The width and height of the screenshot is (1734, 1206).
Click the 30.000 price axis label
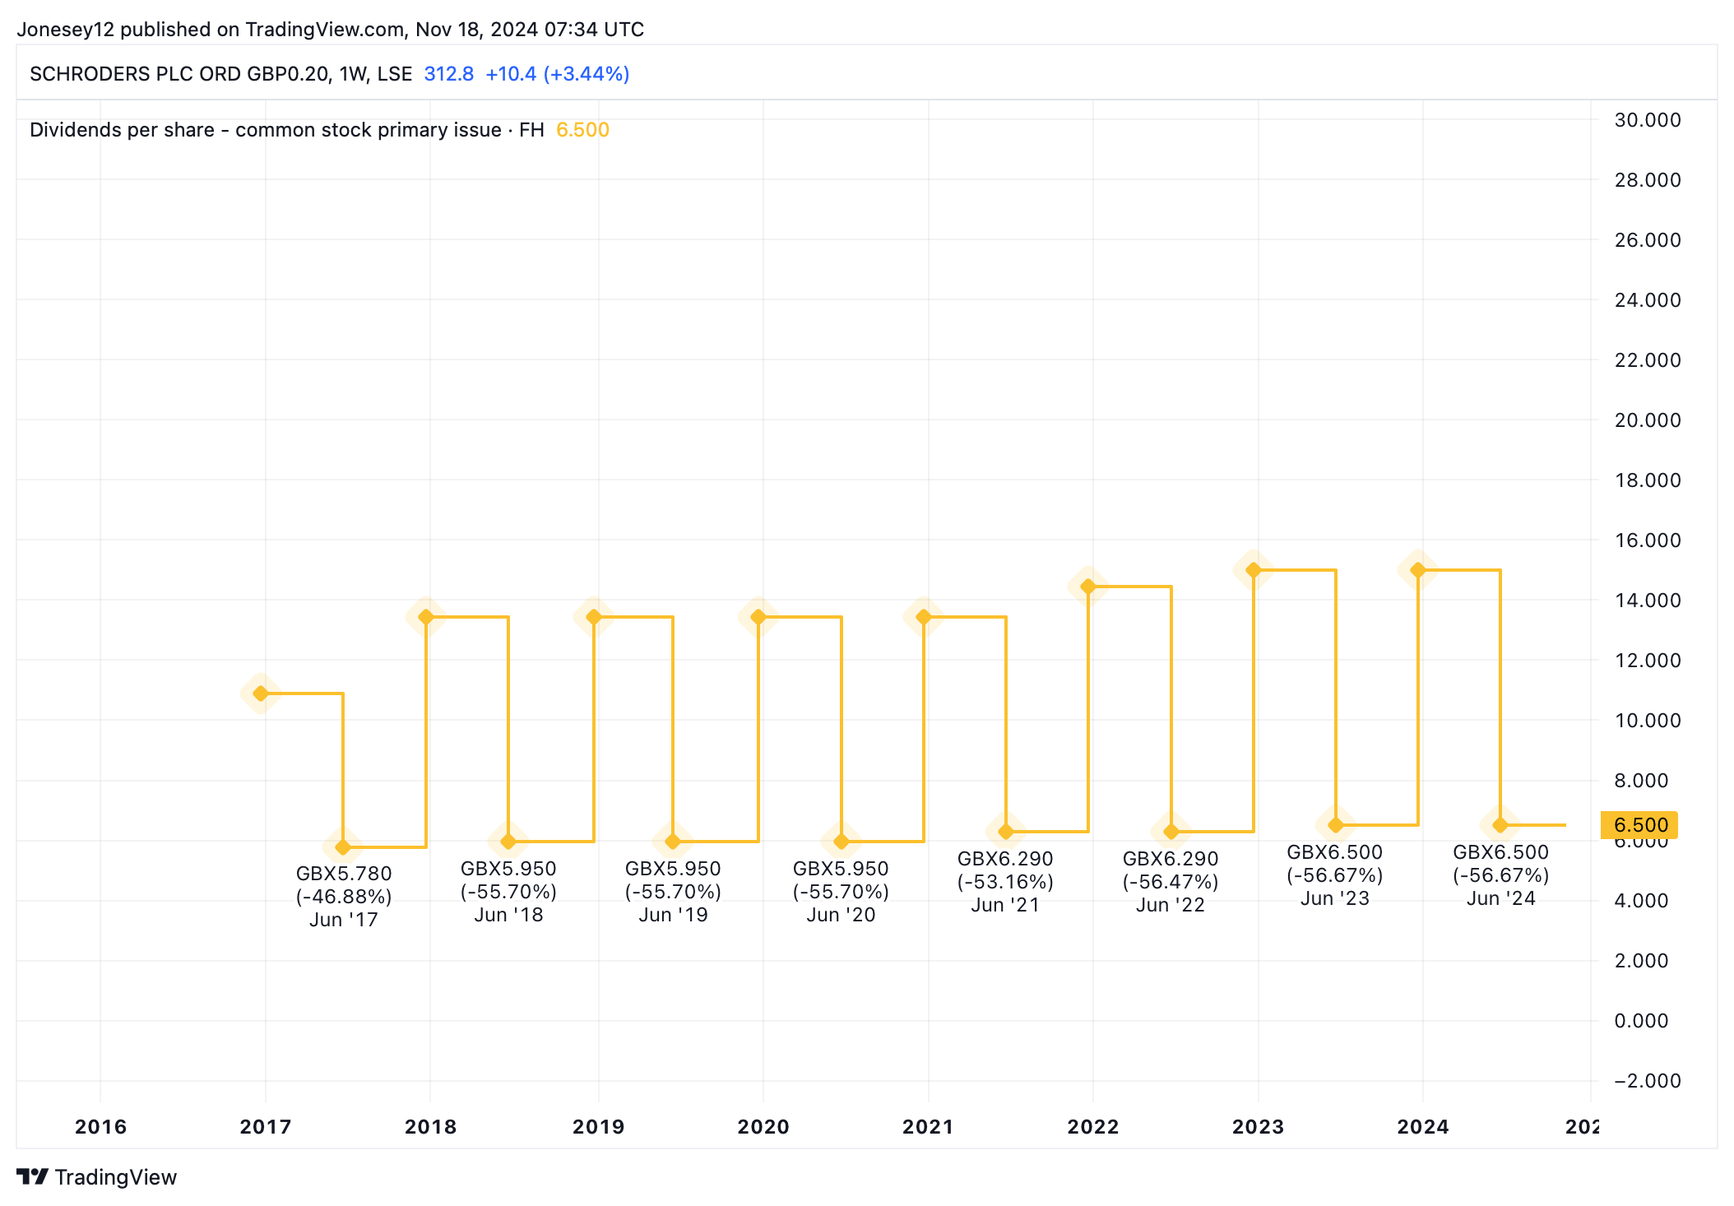pos(1648,120)
